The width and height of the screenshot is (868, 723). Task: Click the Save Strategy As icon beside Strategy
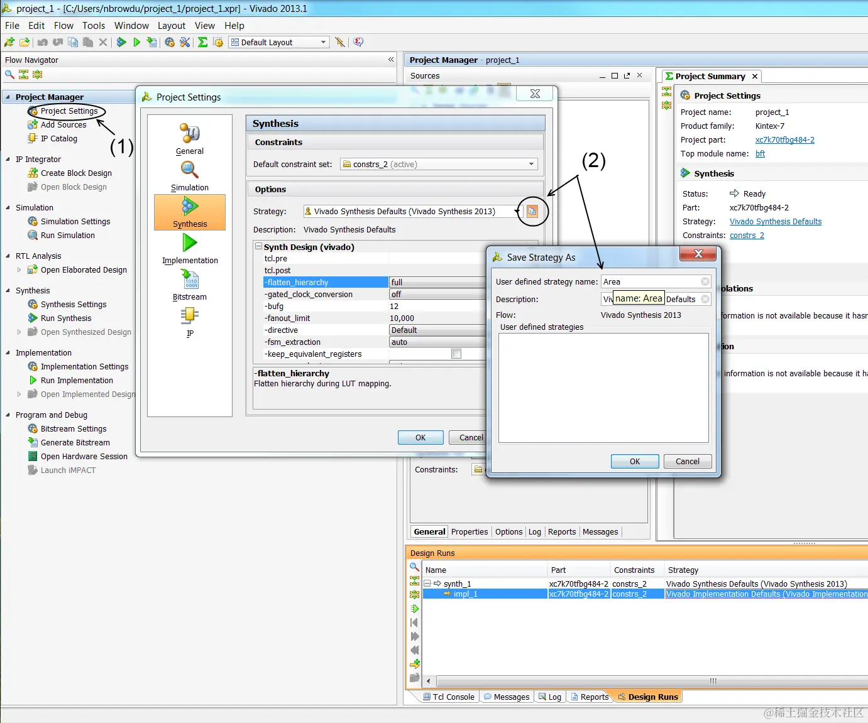[532, 211]
